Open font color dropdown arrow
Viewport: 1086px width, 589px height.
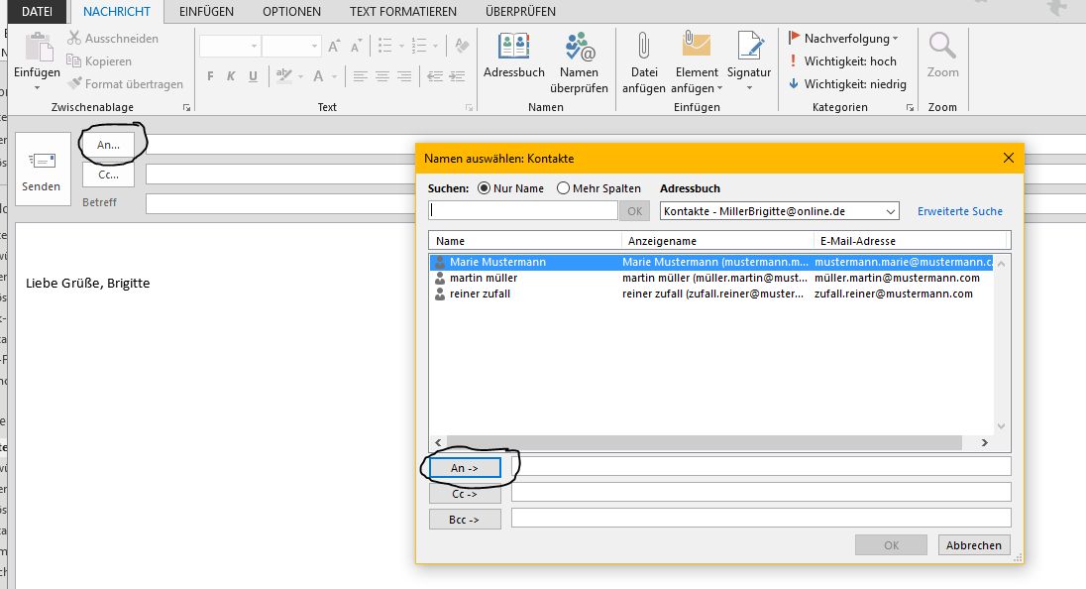335,76
